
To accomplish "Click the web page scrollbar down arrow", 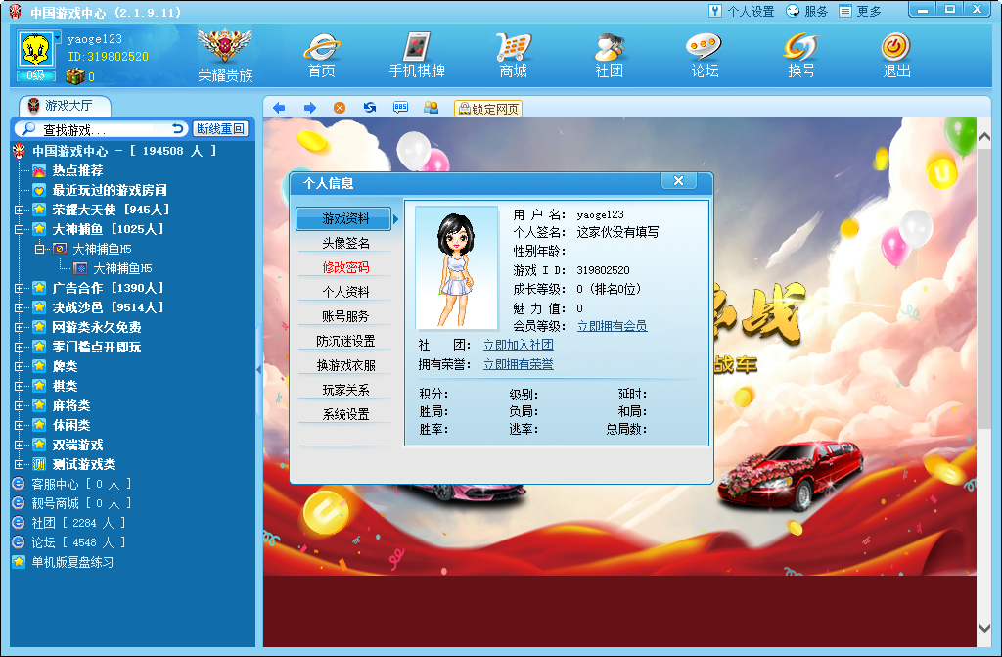I will coord(984,628).
